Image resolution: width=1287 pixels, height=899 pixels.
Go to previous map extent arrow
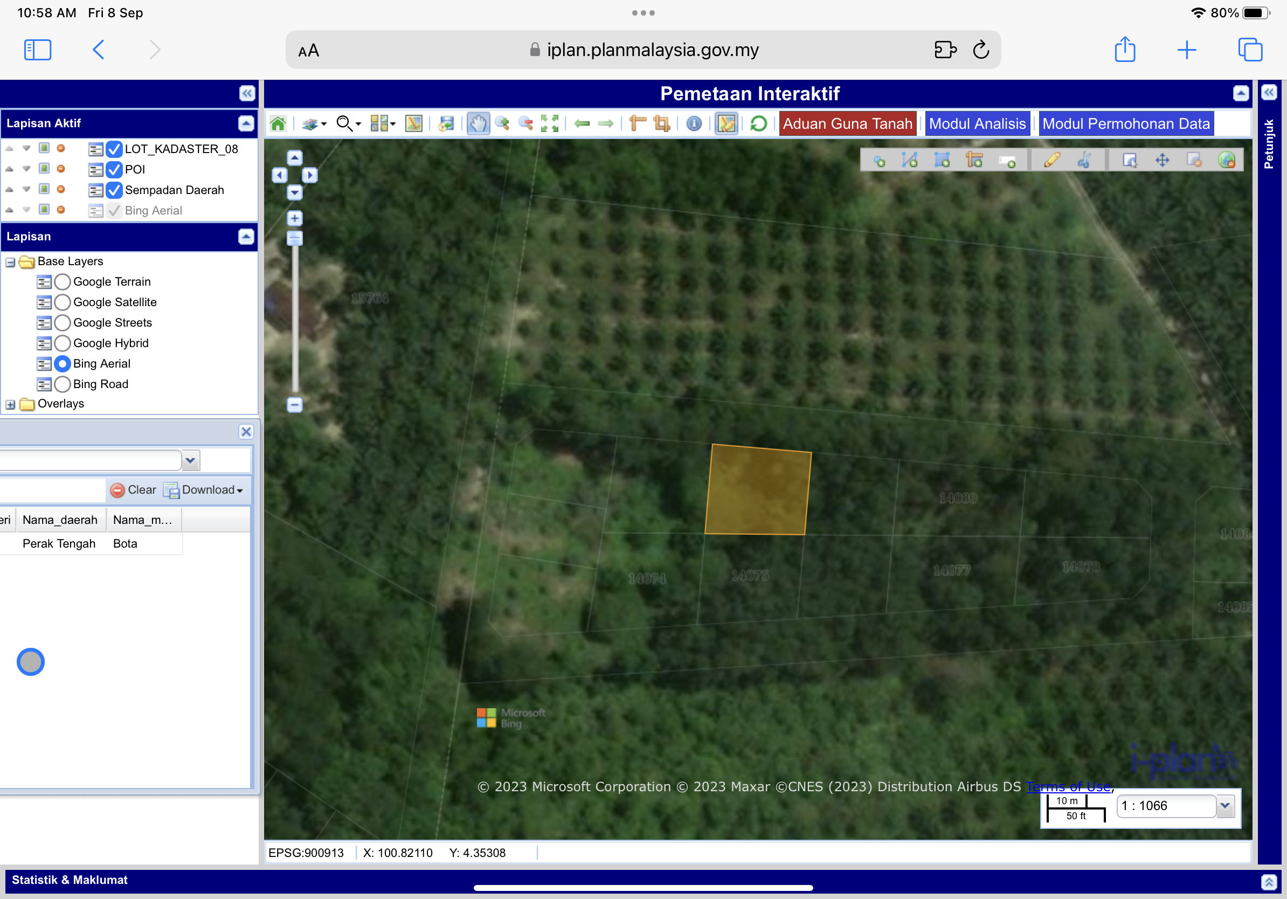583,123
